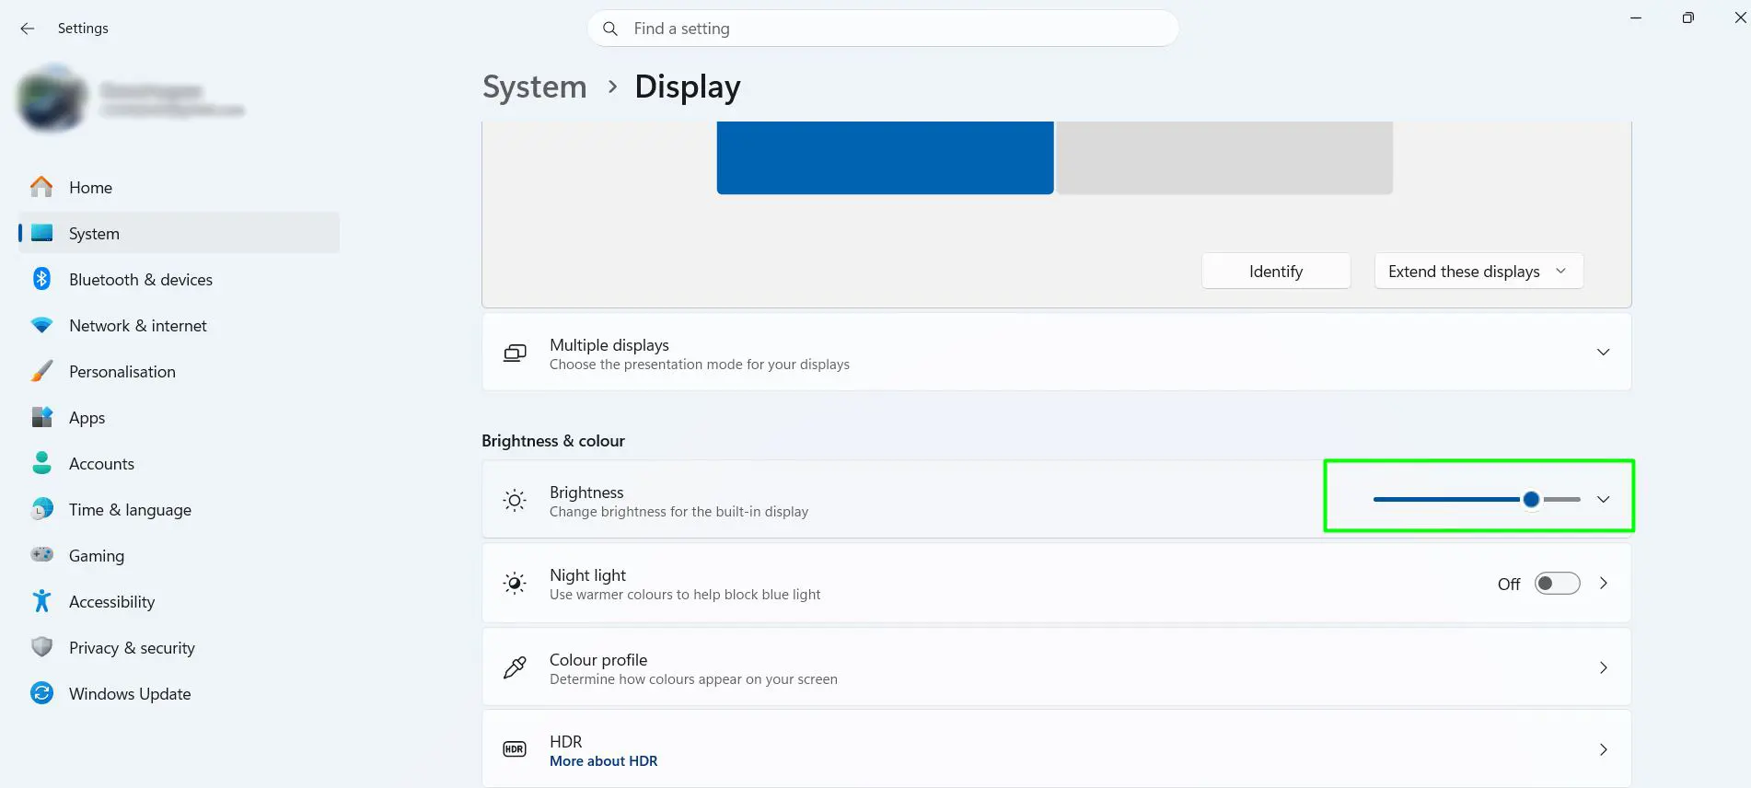Click the Identify button
Screen dimensions: 1751x788
pos(1276,272)
